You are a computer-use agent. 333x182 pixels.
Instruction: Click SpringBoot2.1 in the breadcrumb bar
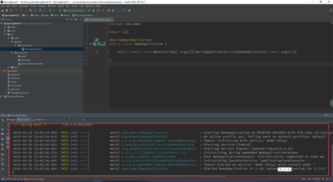11,15
